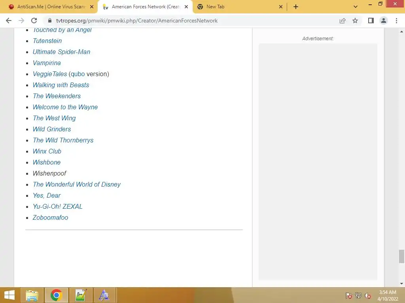Click the page scrollbar thumb

401,256
